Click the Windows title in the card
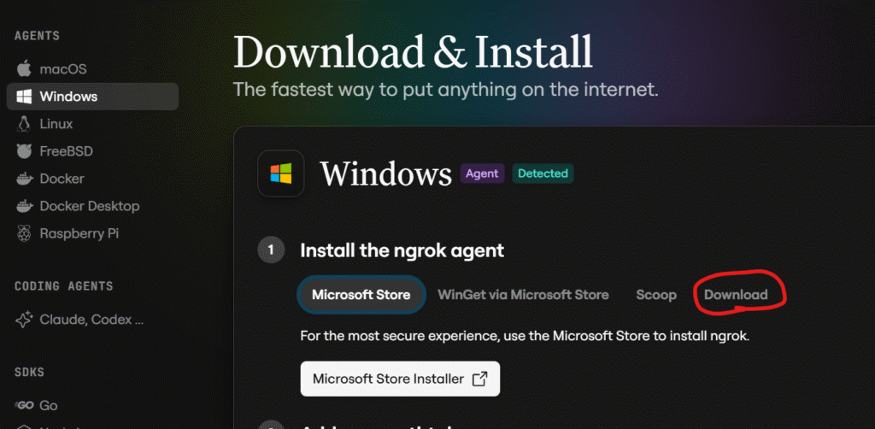Screen dimensions: 875x429 pos(385,174)
